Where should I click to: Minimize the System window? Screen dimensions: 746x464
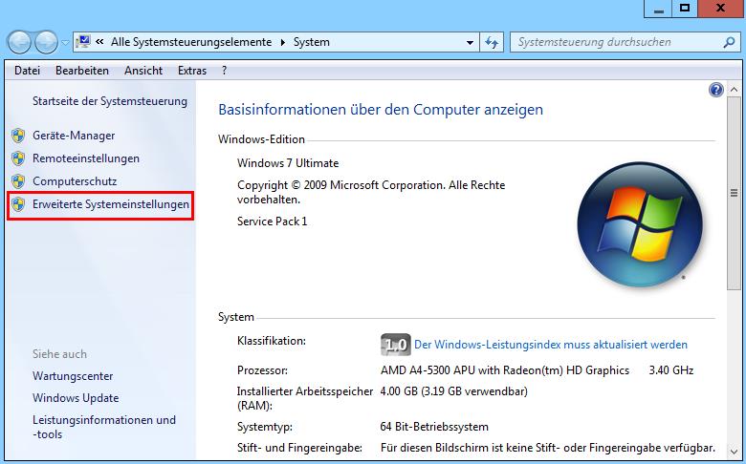[x=658, y=9]
